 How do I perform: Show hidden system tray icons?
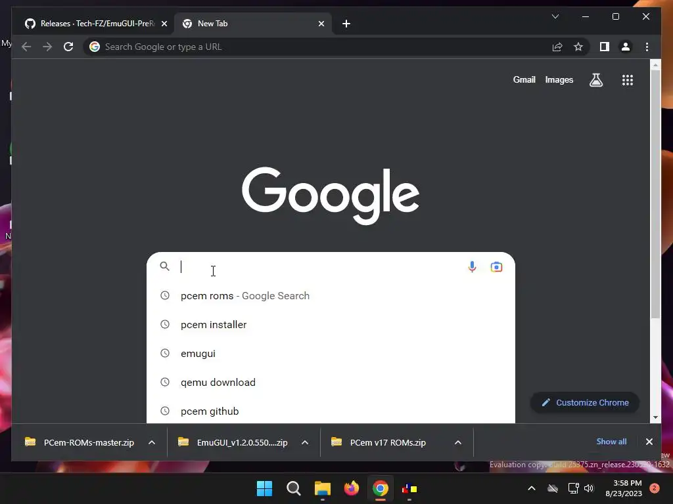(531, 488)
